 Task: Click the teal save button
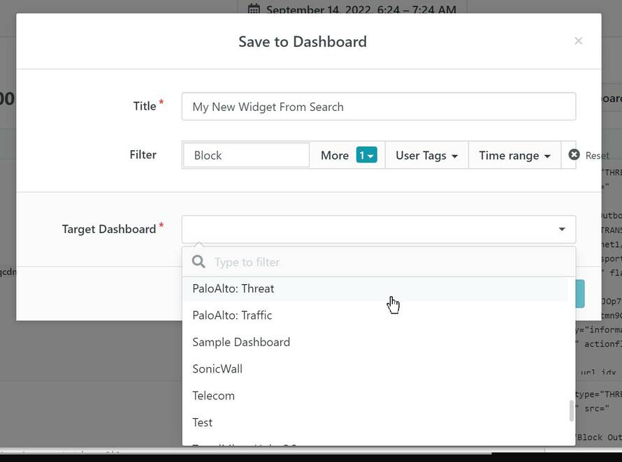(579, 293)
